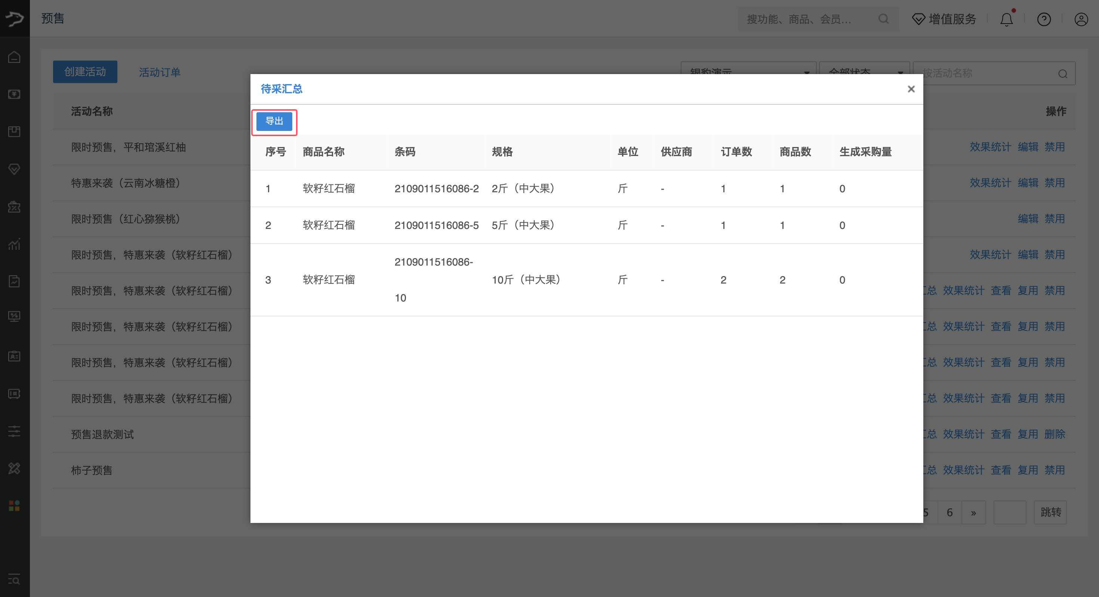Focus the 按活动名称 search field
1099x597 pixels.
tap(994, 73)
